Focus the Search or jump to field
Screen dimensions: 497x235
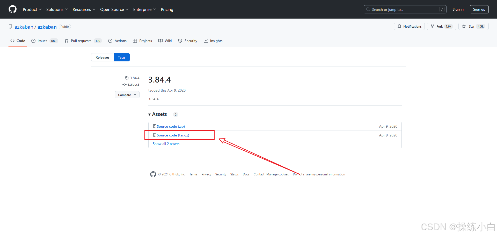tap(405, 9)
